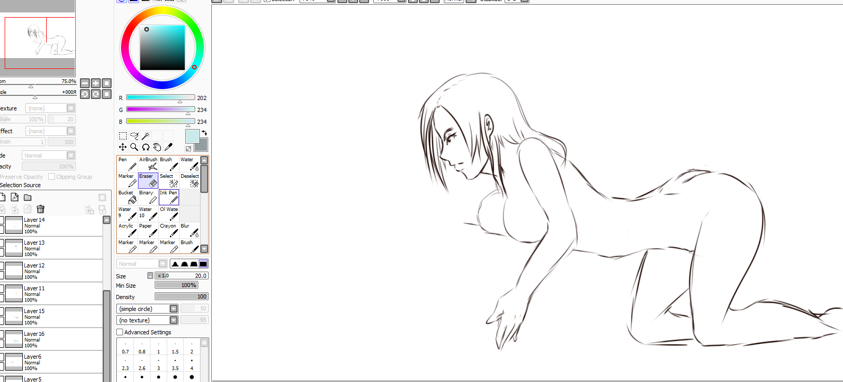Image resolution: width=843 pixels, height=382 pixels.
Task: Select the AirBrush tool
Action: [148, 164]
